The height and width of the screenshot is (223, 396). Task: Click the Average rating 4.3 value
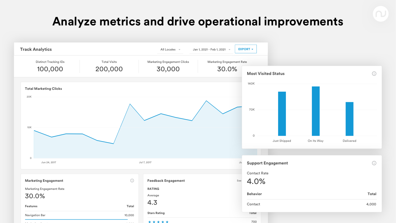152,203
